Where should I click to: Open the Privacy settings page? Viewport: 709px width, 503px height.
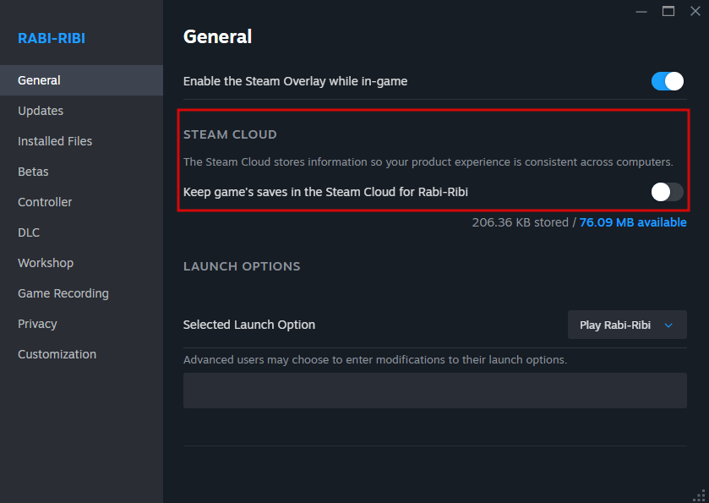37,324
